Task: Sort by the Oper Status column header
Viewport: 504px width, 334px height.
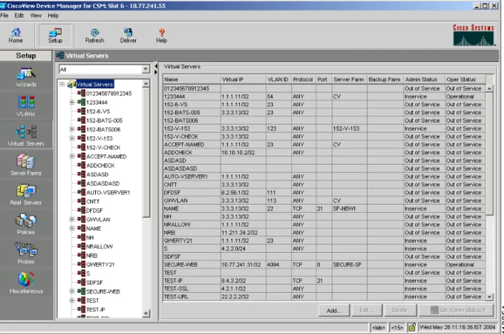Action: [x=465, y=79]
